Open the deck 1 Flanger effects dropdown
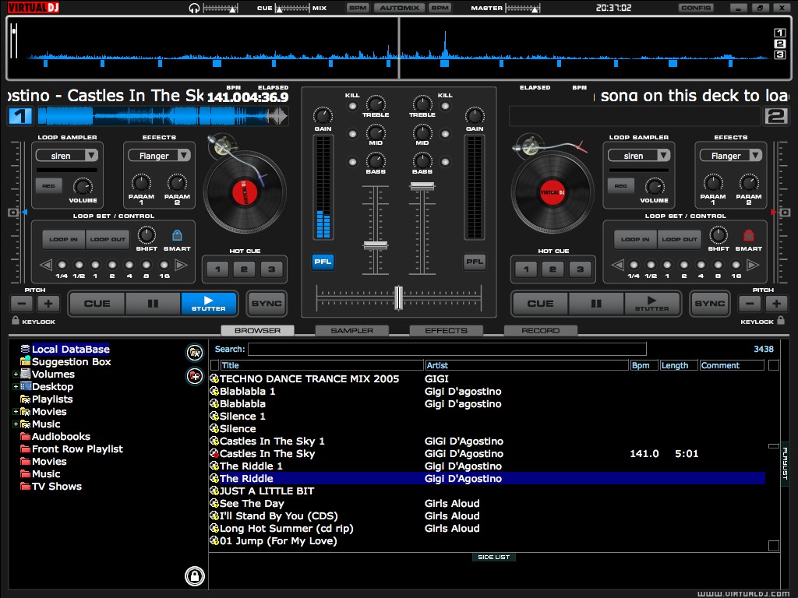The image size is (798, 598). click(160, 156)
